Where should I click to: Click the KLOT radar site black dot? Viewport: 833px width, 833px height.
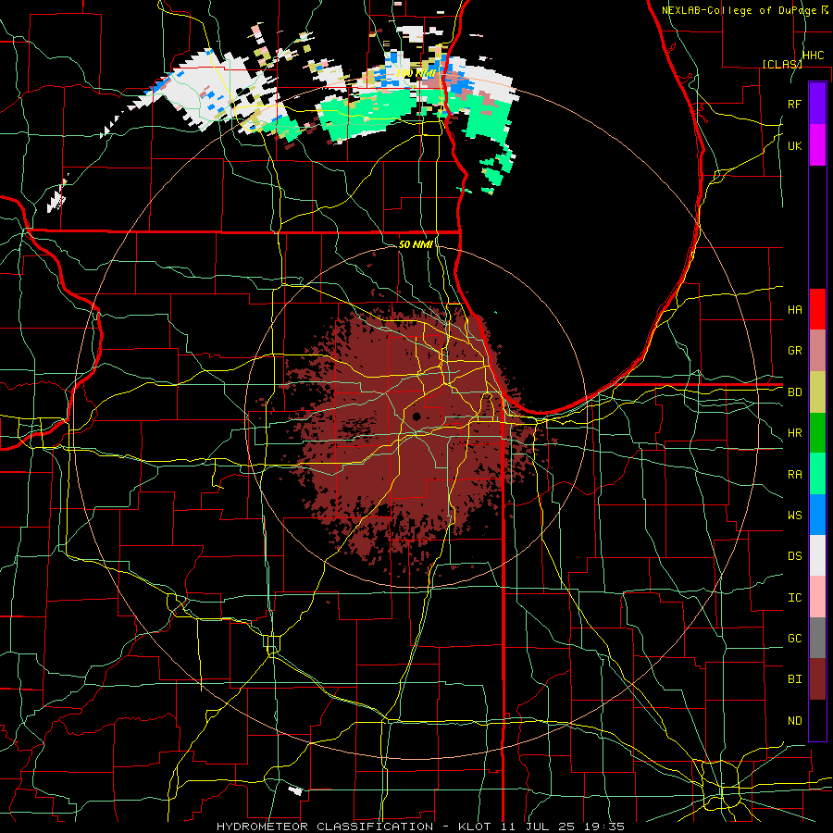tap(416, 416)
